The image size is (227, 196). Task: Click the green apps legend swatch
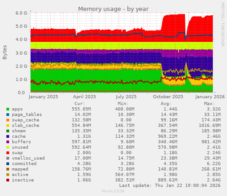pos(8,109)
